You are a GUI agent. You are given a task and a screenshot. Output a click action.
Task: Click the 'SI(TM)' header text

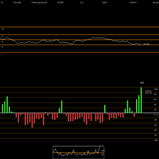tap(60, 3)
